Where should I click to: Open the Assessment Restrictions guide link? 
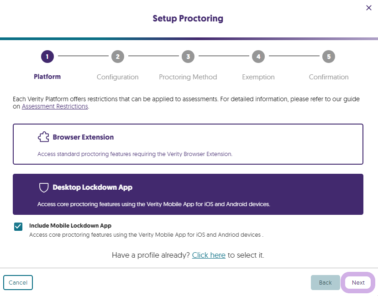[55, 106]
